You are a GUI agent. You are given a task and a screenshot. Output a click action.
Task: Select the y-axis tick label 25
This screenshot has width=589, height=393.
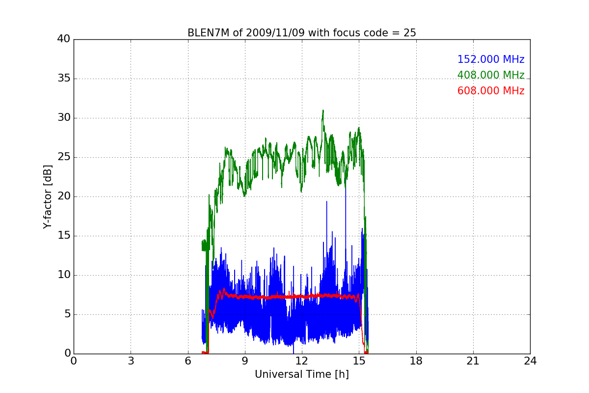tap(64, 157)
